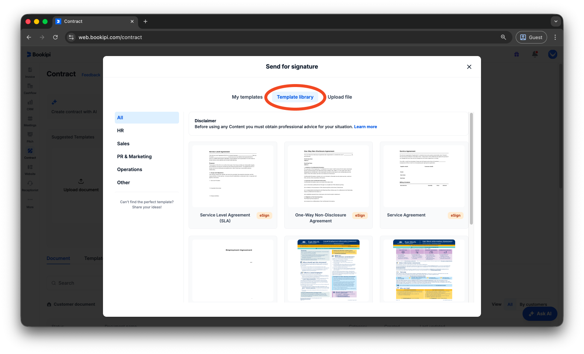Select the All category filter
Viewport: 584px width, 354px height.
(147, 118)
